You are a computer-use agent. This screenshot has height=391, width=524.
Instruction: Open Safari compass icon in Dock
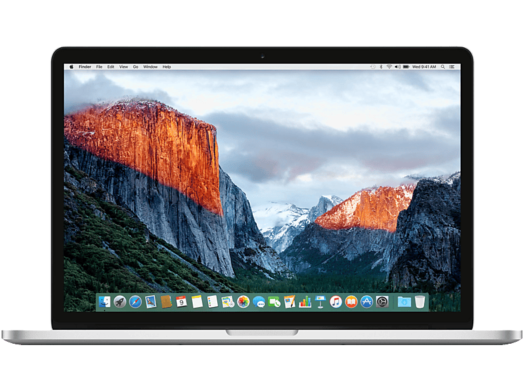tap(135, 302)
